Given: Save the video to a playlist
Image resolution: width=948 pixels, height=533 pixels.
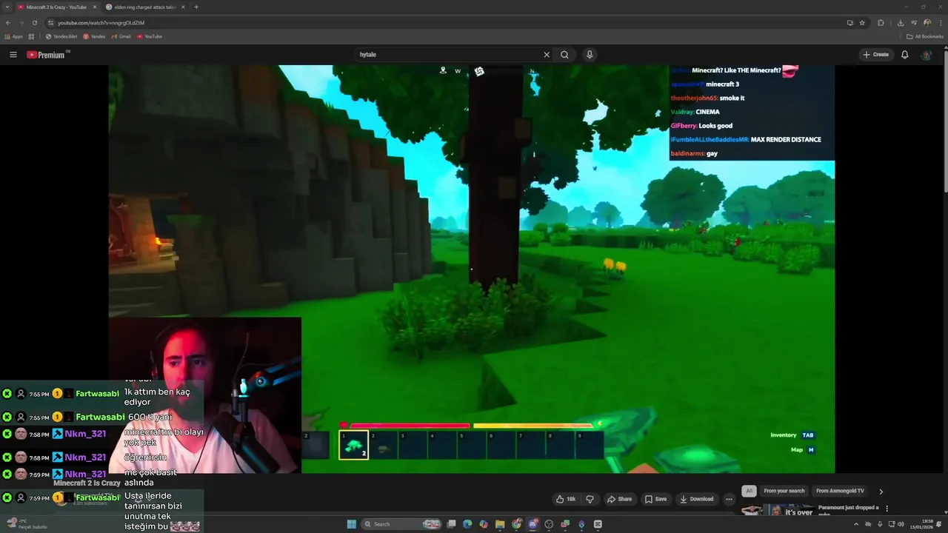Looking at the screenshot, I should click(655, 499).
